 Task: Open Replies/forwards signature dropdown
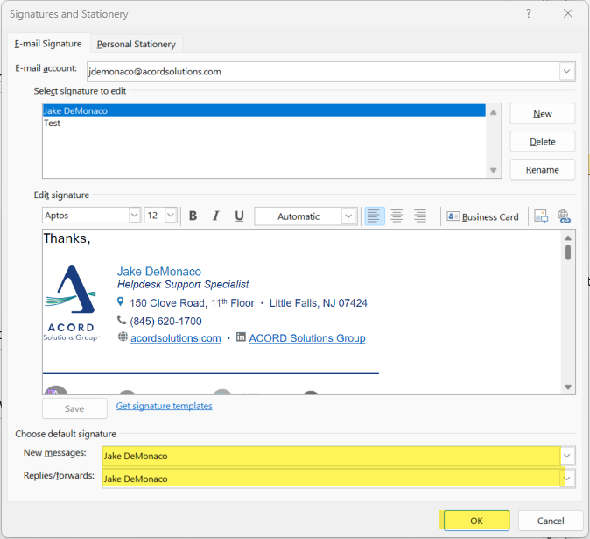pyautogui.click(x=567, y=479)
